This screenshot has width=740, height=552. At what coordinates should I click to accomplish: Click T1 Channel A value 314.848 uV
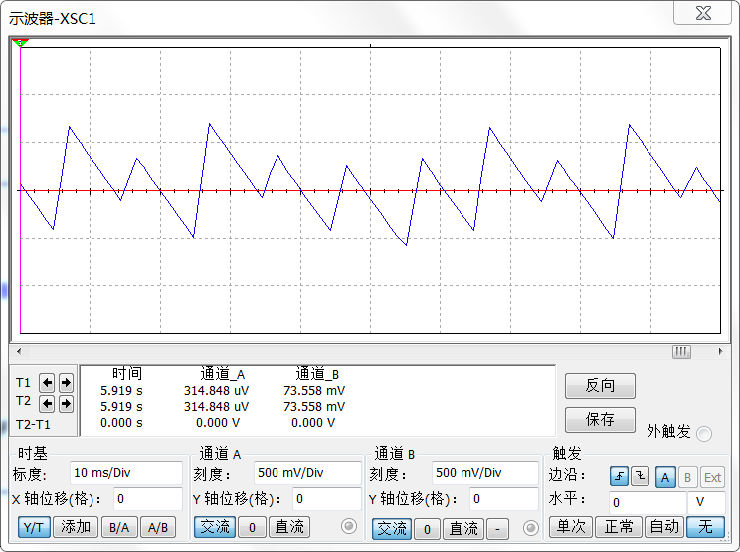216,391
